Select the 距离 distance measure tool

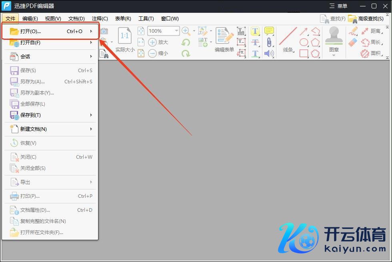370,31
